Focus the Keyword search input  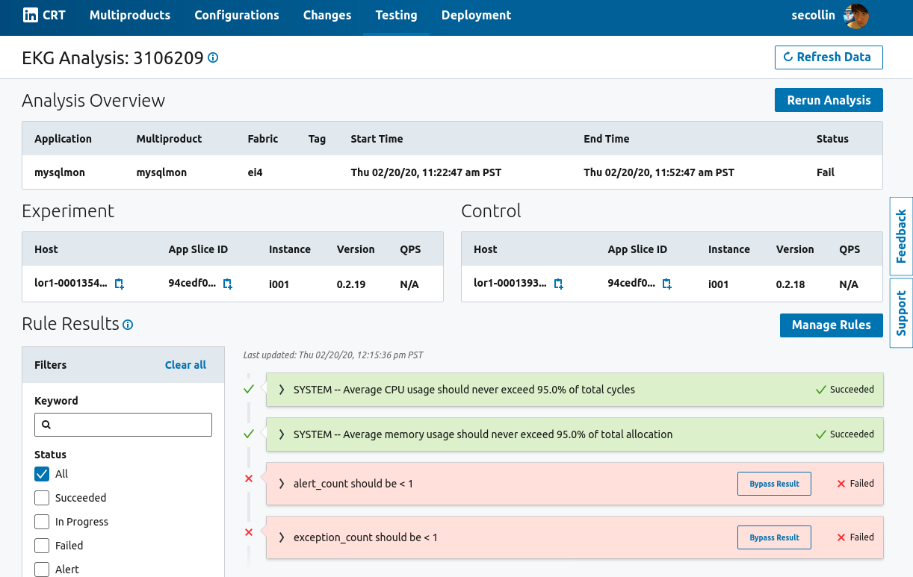point(123,425)
